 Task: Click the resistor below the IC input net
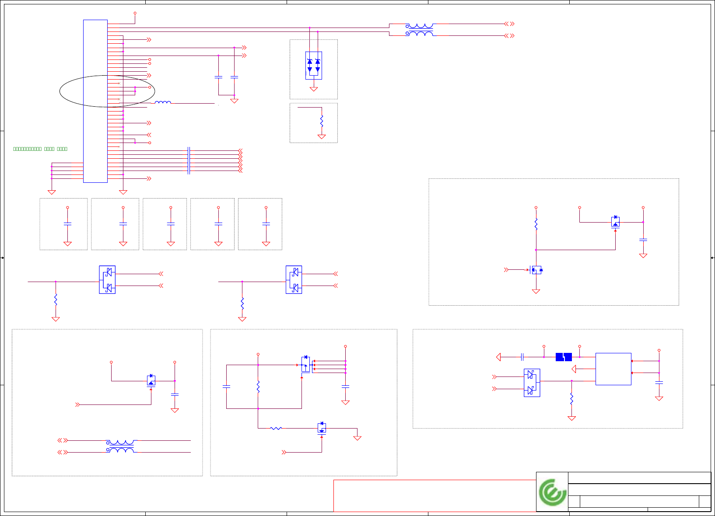coord(571,398)
